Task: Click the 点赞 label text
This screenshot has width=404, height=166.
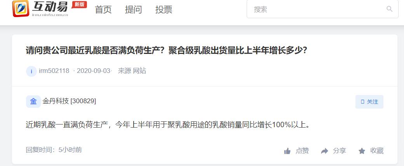Action: pyautogui.click(x=302, y=151)
